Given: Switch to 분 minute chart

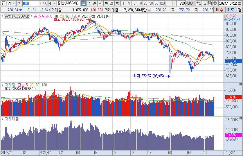Looking at the screenshot, I should coord(106,3).
